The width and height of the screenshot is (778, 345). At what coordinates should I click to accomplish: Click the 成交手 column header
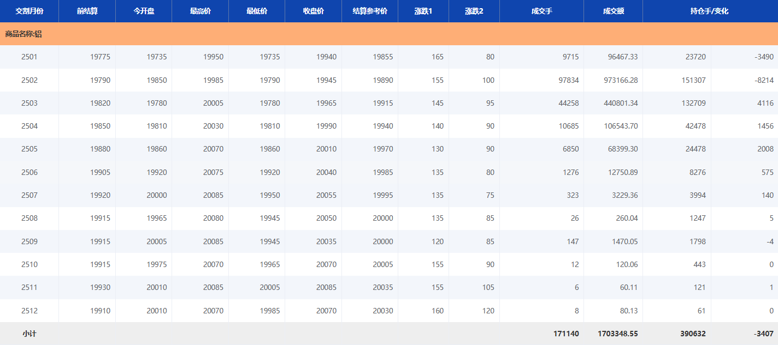[x=541, y=11]
